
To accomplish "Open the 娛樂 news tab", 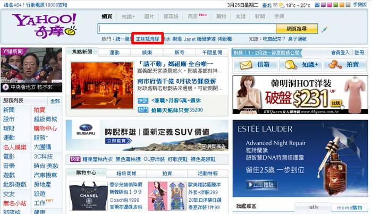I will [x=147, y=53].
